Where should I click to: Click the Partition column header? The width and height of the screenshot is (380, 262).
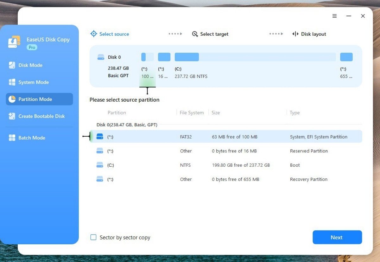(x=117, y=113)
